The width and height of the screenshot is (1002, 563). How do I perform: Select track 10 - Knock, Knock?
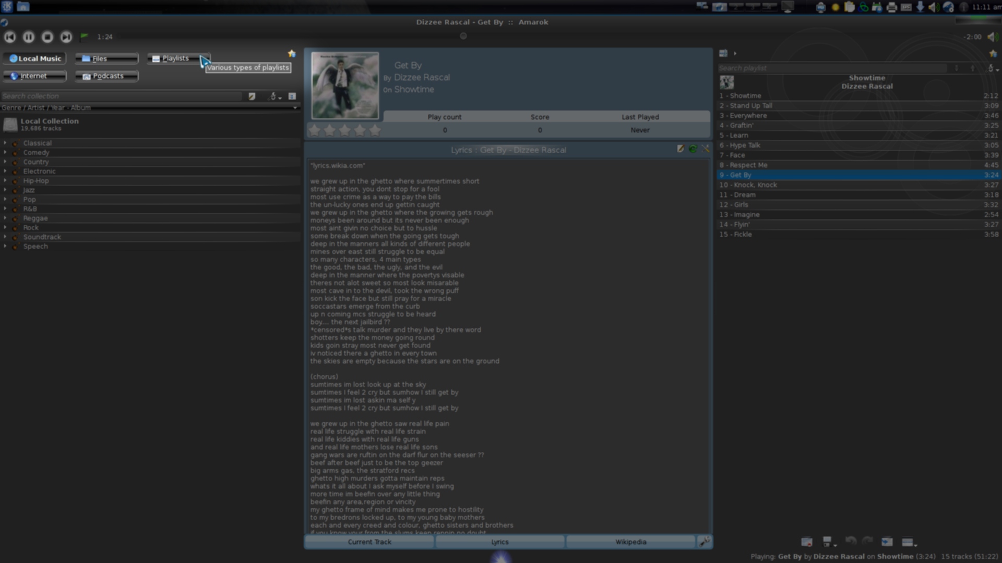click(858, 185)
